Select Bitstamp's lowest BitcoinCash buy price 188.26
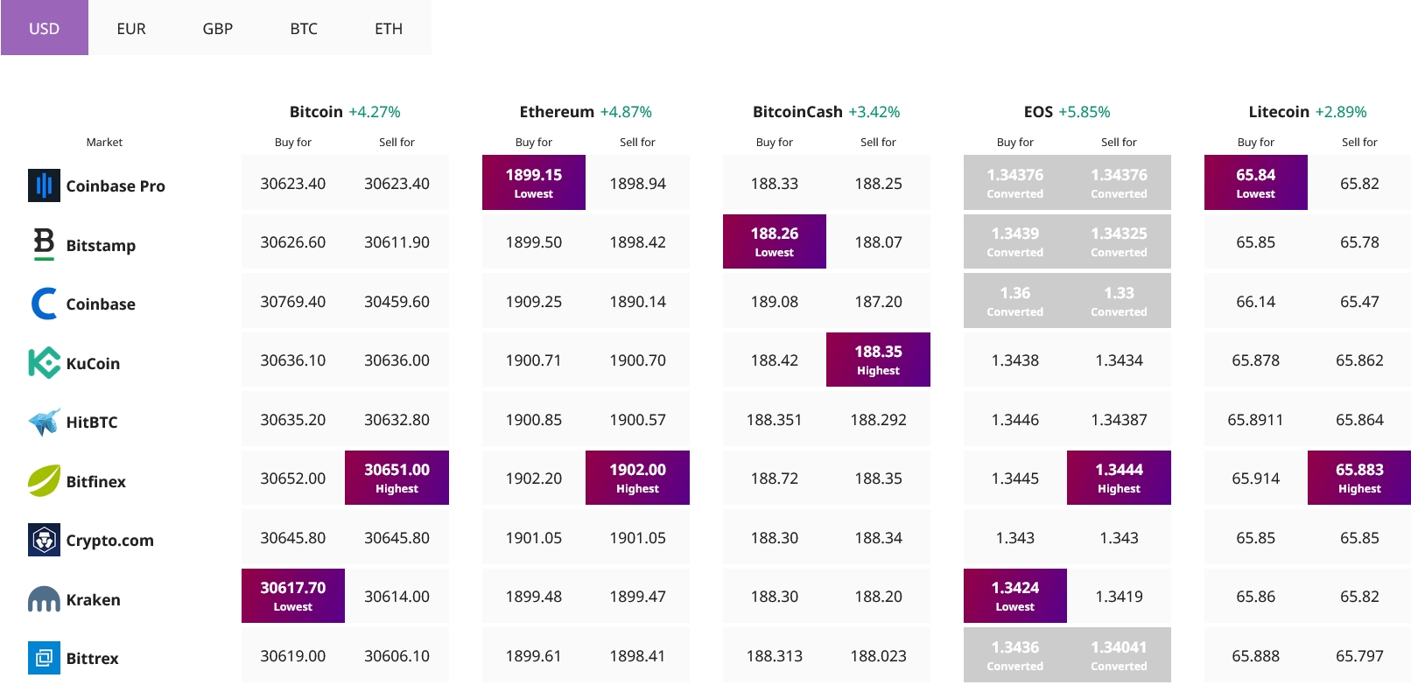1411x685 pixels. 775,241
